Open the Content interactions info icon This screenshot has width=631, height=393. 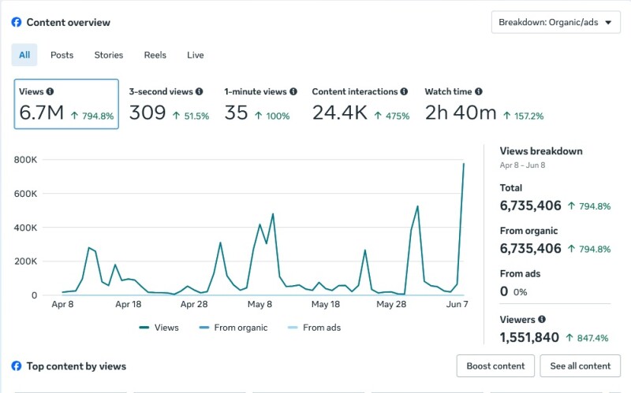[404, 91]
